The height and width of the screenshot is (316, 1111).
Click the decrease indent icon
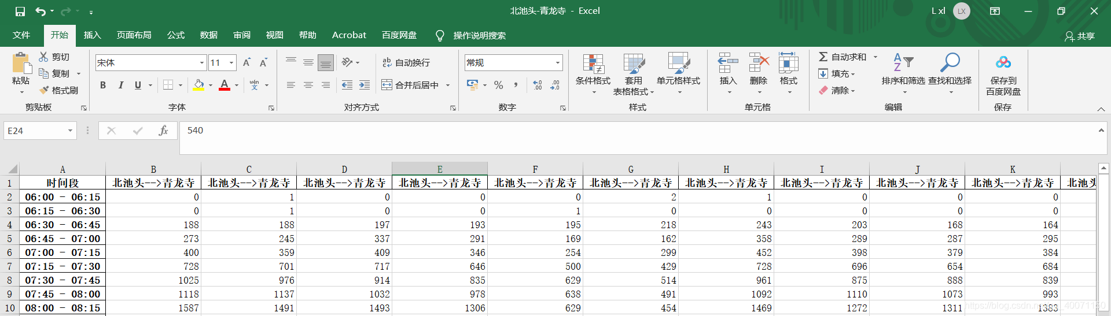[347, 85]
